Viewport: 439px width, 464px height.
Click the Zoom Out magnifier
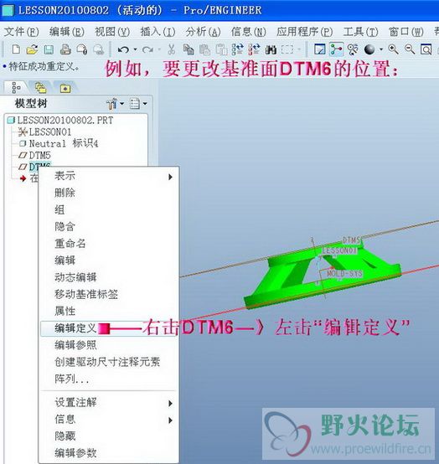coord(410,49)
